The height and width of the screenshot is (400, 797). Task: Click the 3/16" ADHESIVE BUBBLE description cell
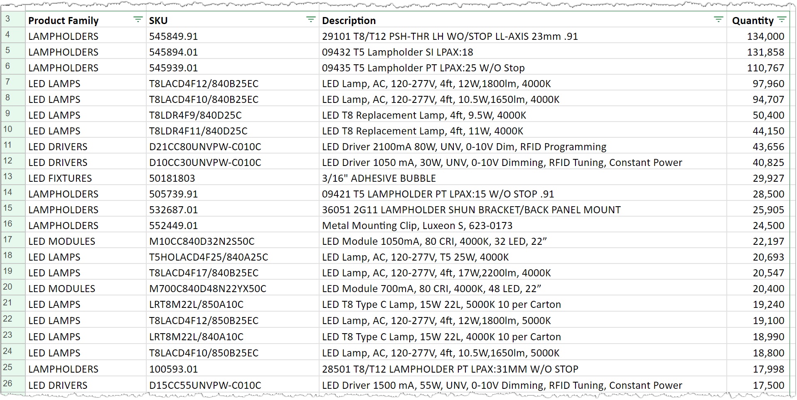379,178
